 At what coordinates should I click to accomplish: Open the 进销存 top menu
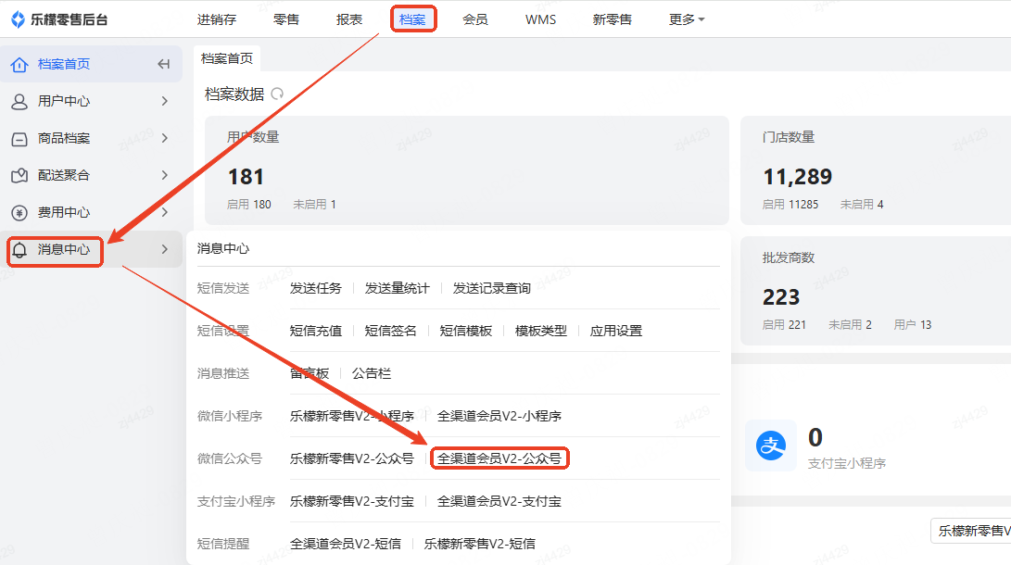coord(217,19)
